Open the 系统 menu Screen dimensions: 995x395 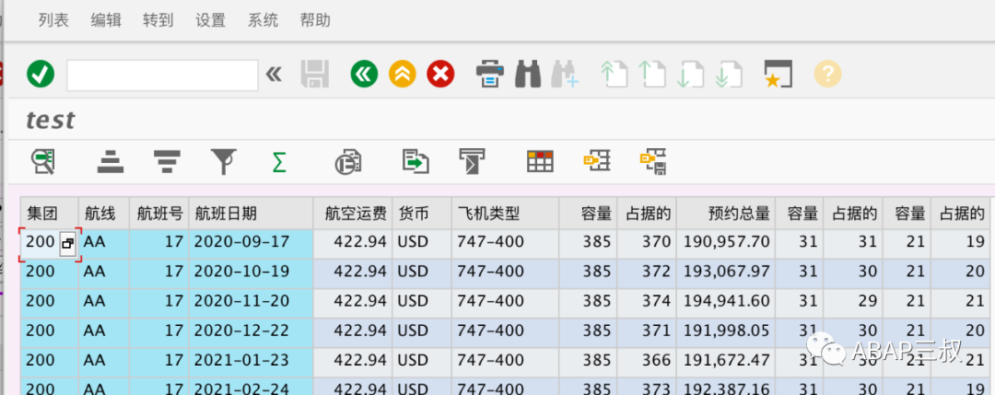point(263,20)
